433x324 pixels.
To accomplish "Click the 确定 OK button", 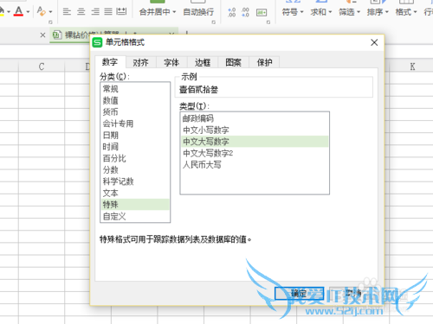I will 299,294.
